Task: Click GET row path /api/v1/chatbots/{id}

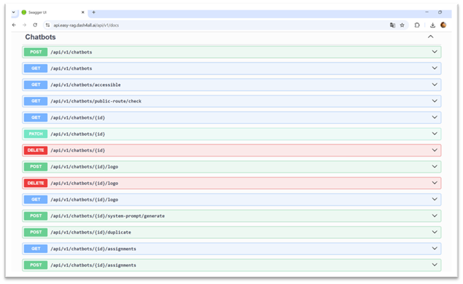Action: pyautogui.click(x=78, y=118)
